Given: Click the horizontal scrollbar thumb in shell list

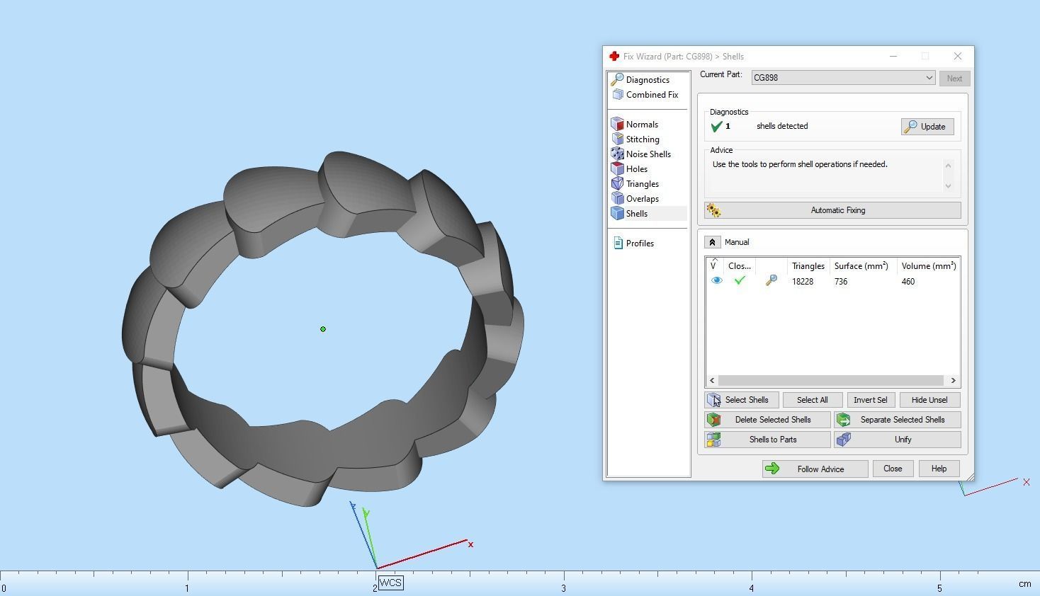Looking at the screenshot, I should coord(830,381).
